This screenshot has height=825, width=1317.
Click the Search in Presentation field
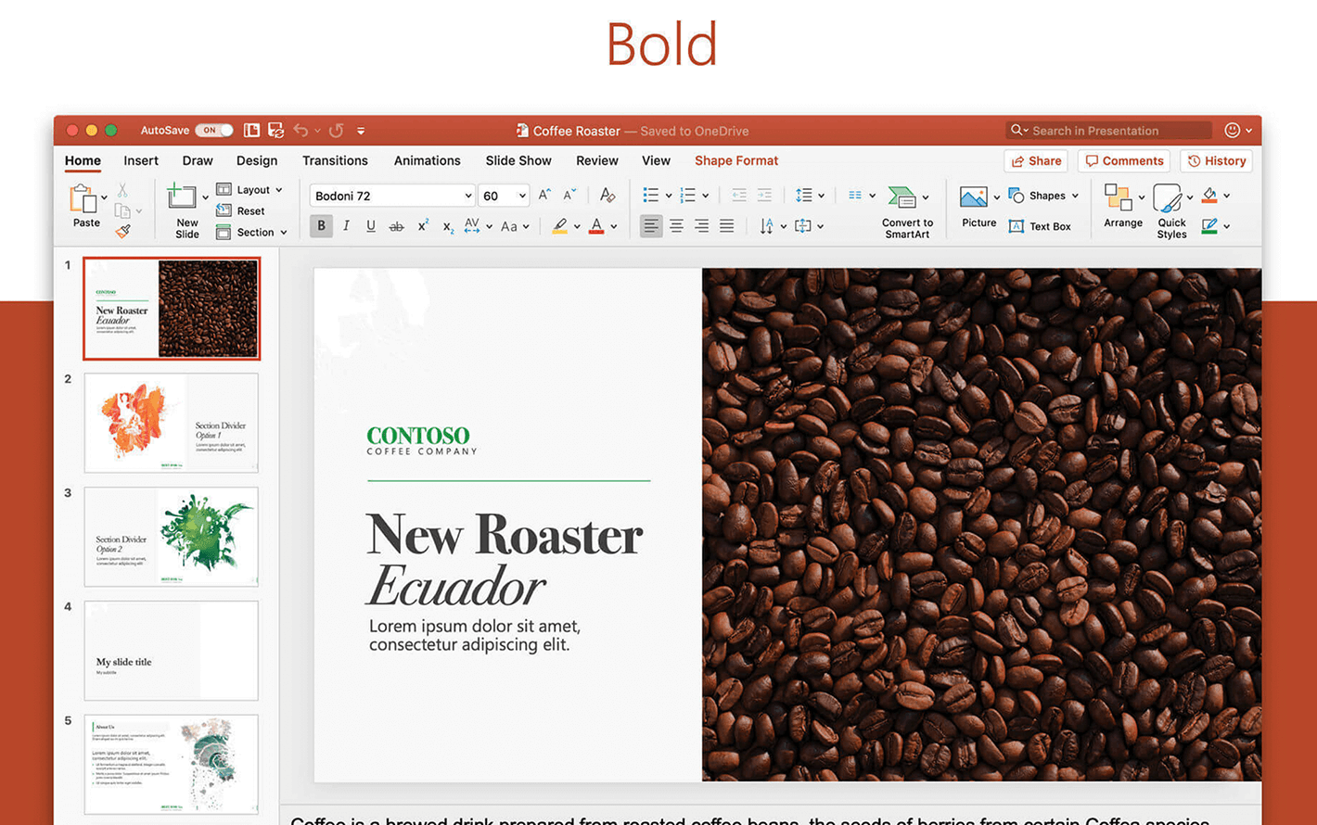pyautogui.click(x=1109, y=131)
